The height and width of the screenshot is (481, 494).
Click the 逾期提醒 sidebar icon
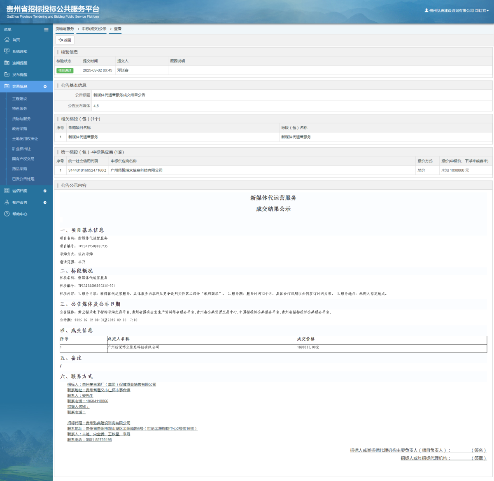coord(7,63)
